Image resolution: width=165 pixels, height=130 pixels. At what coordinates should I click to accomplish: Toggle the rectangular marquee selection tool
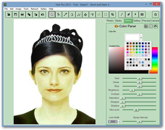click(105, 15)
